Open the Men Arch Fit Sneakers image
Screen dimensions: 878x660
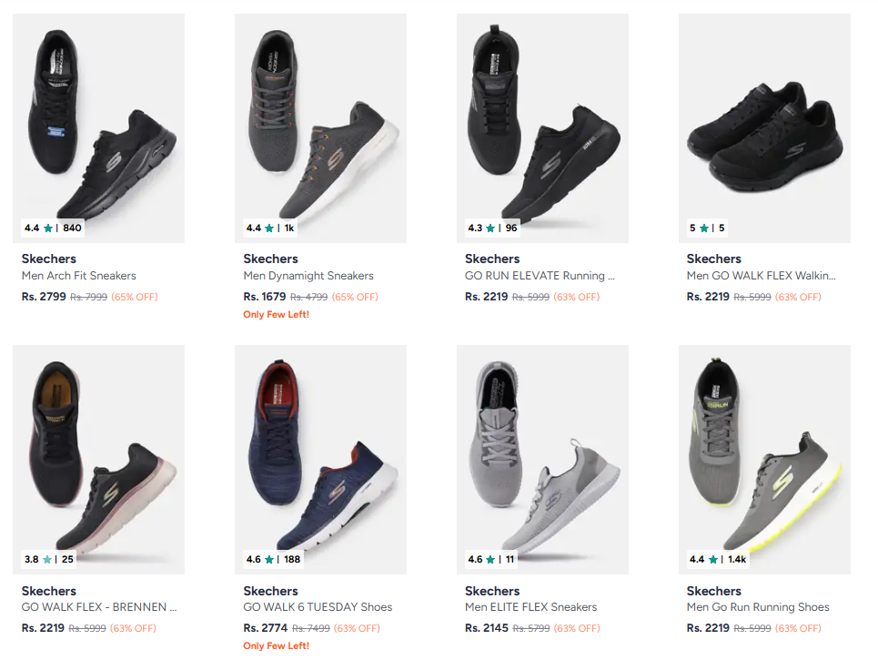(x=98, y=118)
